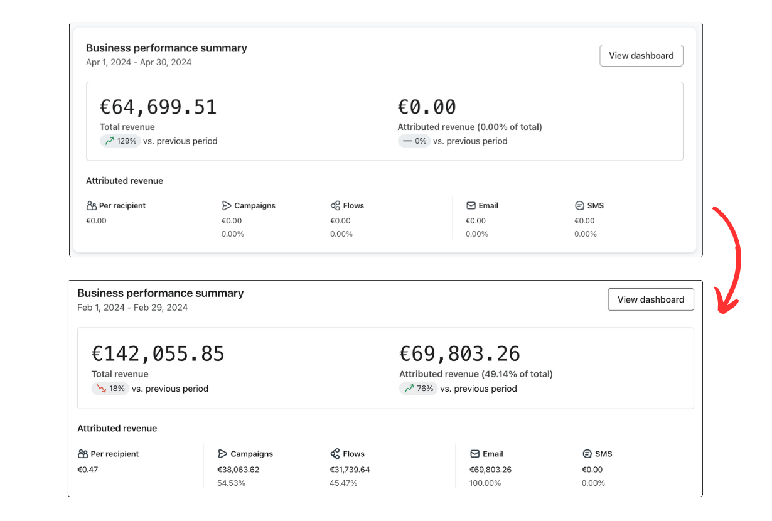Screen dimensions: 772x521
Task: Click the SMS icon in February panel
Action: coord(587,454)
